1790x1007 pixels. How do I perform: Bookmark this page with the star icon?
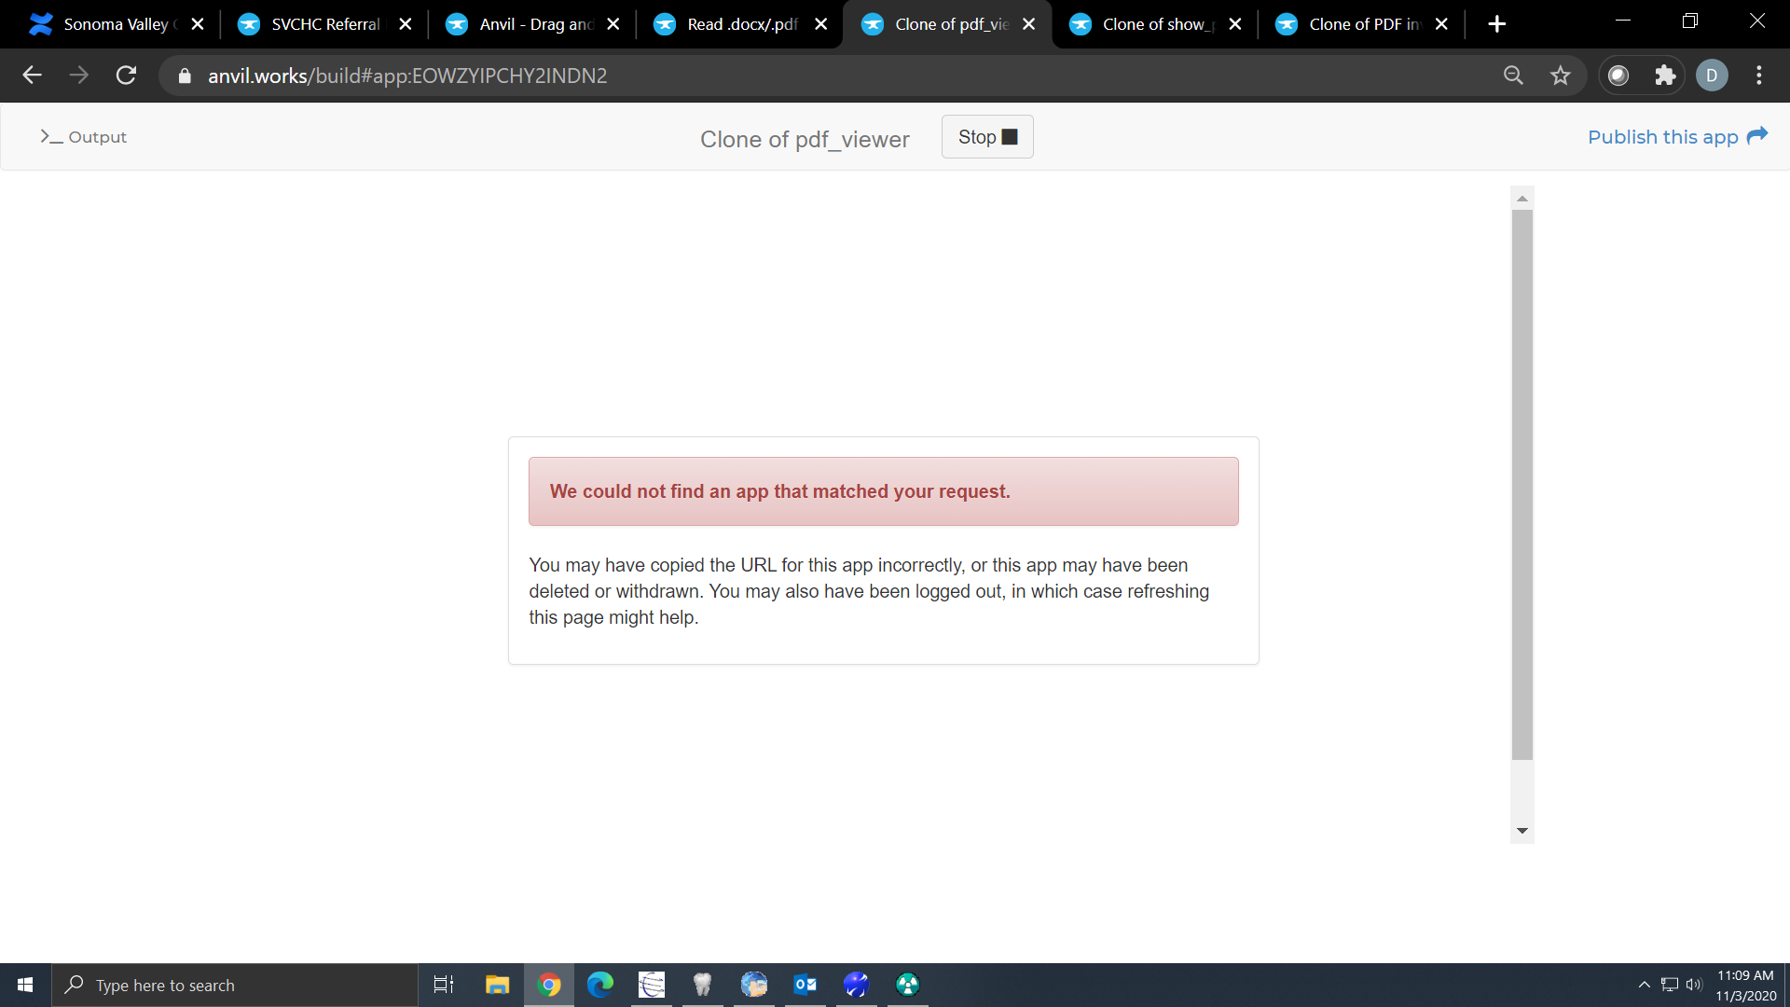point(1560,76)
